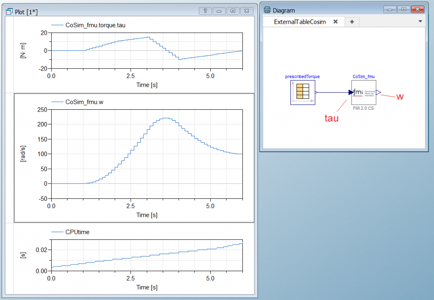Close the Plot window
Screen dimensions: 434x300
[247, 11]
